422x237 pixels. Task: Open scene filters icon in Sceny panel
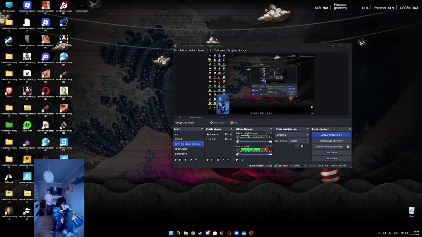coord(186,160)
